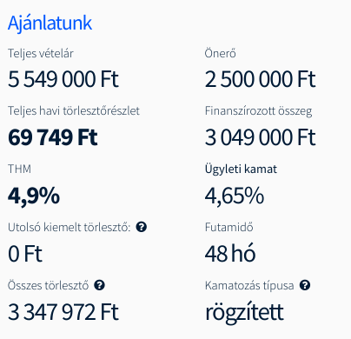This screenshot has height=339, width=351.
Task: Select the 48 hó Futamidő value
Action: (230, 254)
